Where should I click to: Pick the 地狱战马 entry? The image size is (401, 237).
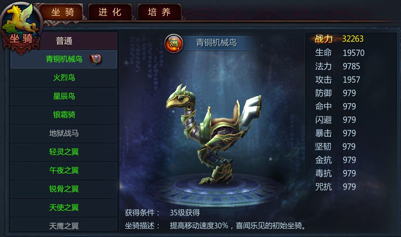point(64,133)
